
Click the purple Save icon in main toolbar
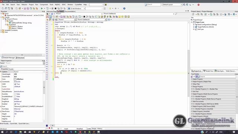click(x=25, y=9)
